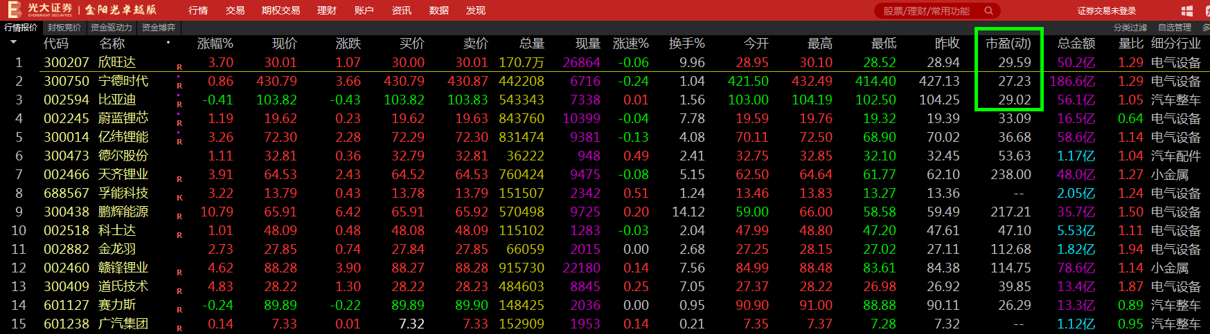The width and height of the screenshot is (1210, 334).
Task: Sort by the 昨收 column header
Action: pos(947,44)
